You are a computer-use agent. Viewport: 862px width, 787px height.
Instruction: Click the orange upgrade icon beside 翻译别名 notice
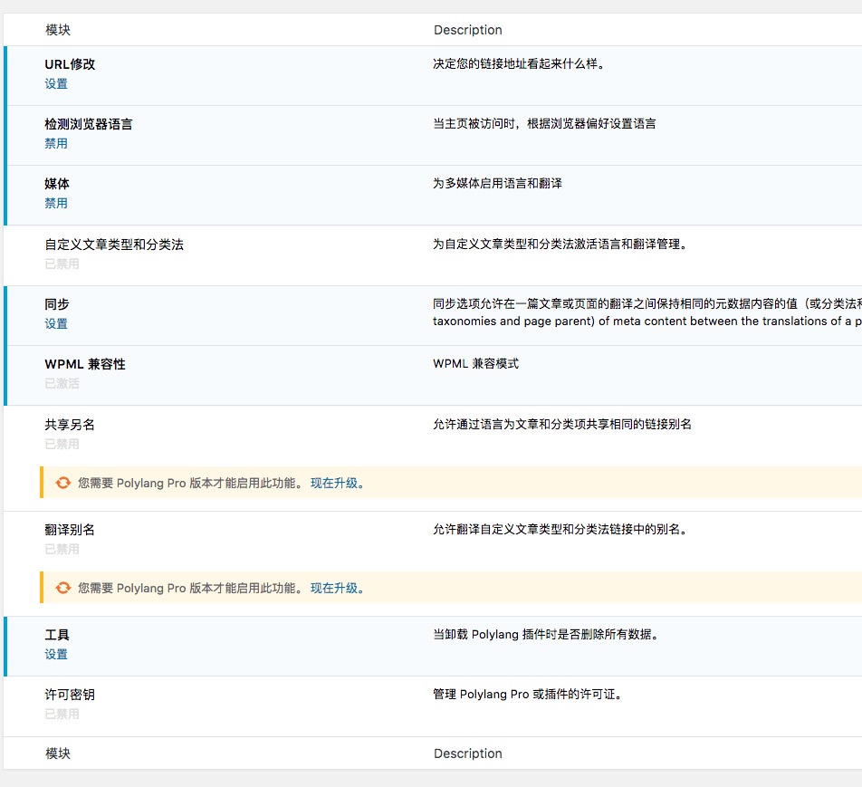click(62, 587)
